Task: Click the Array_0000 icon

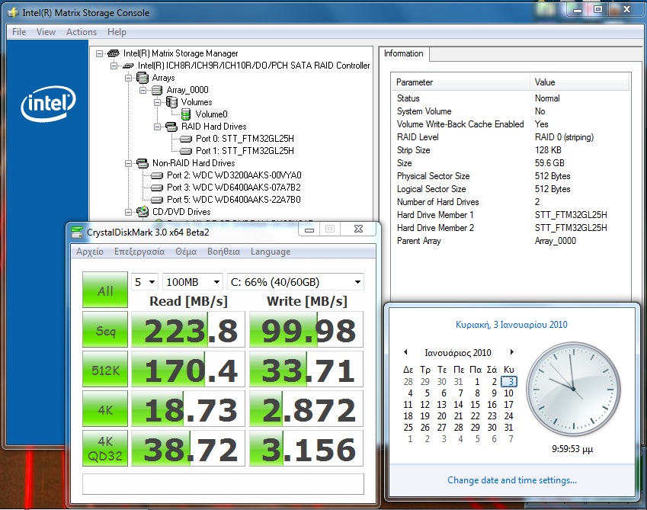Action: (x=157, y=90)
